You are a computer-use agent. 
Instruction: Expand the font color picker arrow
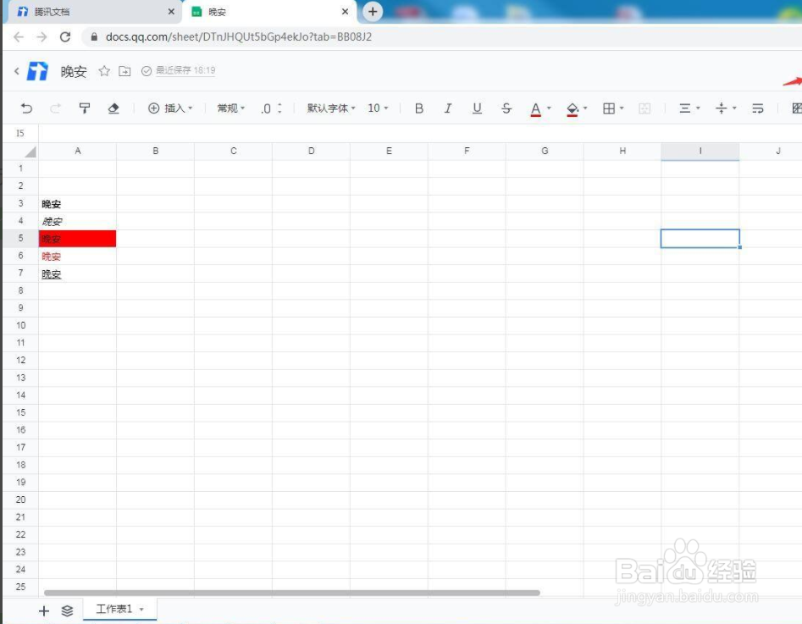549,108
